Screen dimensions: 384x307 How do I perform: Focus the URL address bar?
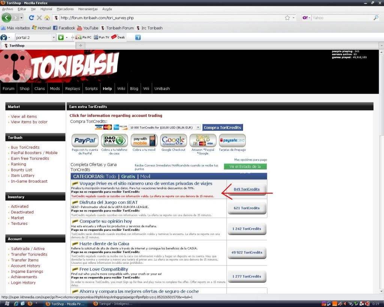point(171,18)
